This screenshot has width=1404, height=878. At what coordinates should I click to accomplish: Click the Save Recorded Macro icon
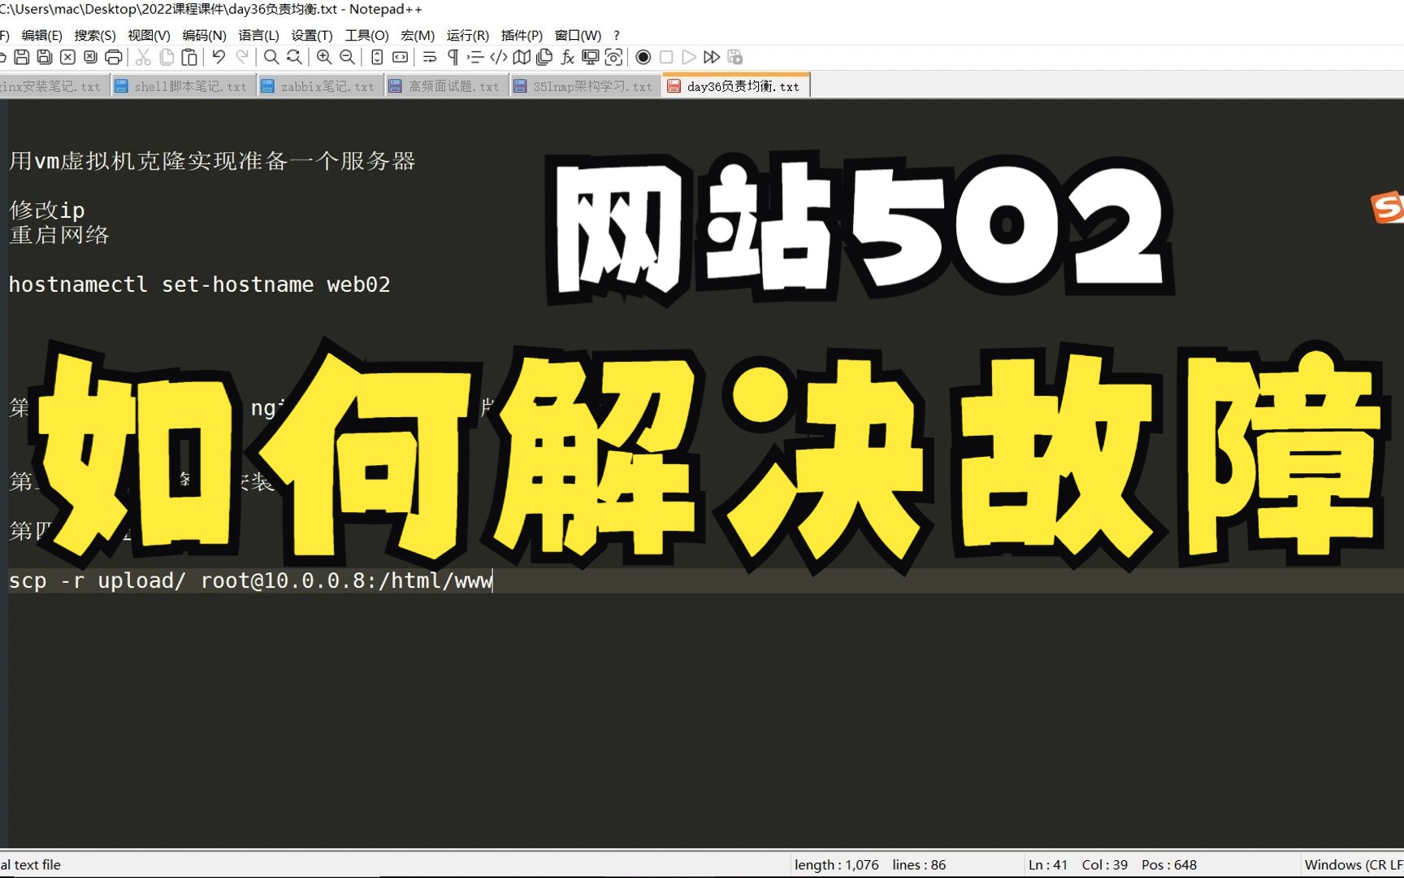pyautogui.click(x=735, y=57)
